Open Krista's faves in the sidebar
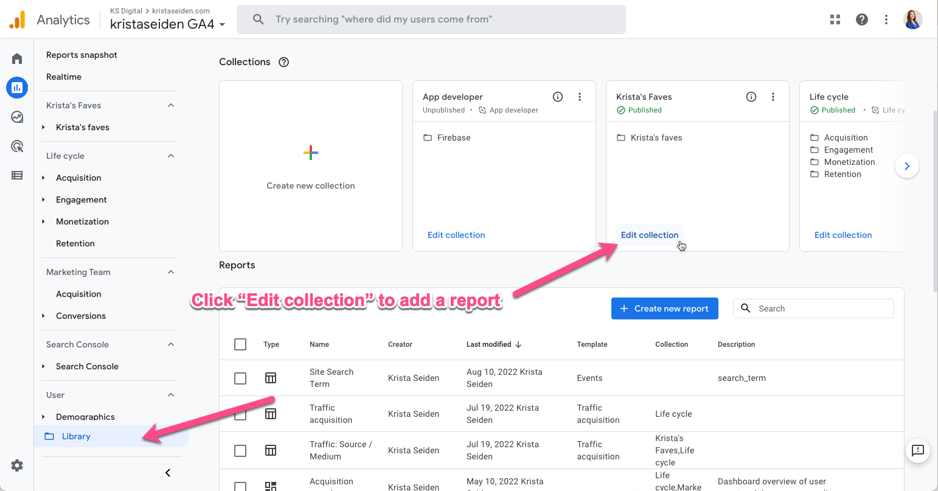This screenshot has height=491, width=938. point(83,127)
